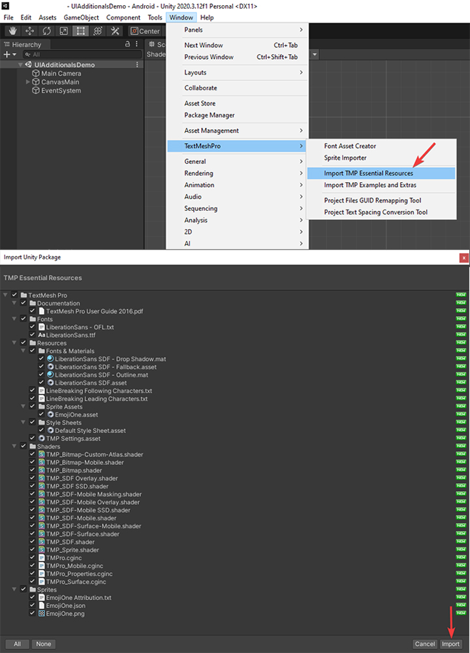Screen dimensions: 470x653
Task: Collapse the Style Sheets folder
Action: tap(23, 422)
